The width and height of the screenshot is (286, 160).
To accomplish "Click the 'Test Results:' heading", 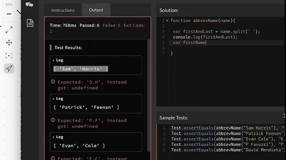I will coord(68,48).
